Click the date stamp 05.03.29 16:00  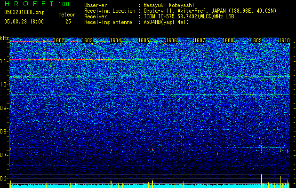[x=24, y=22]
